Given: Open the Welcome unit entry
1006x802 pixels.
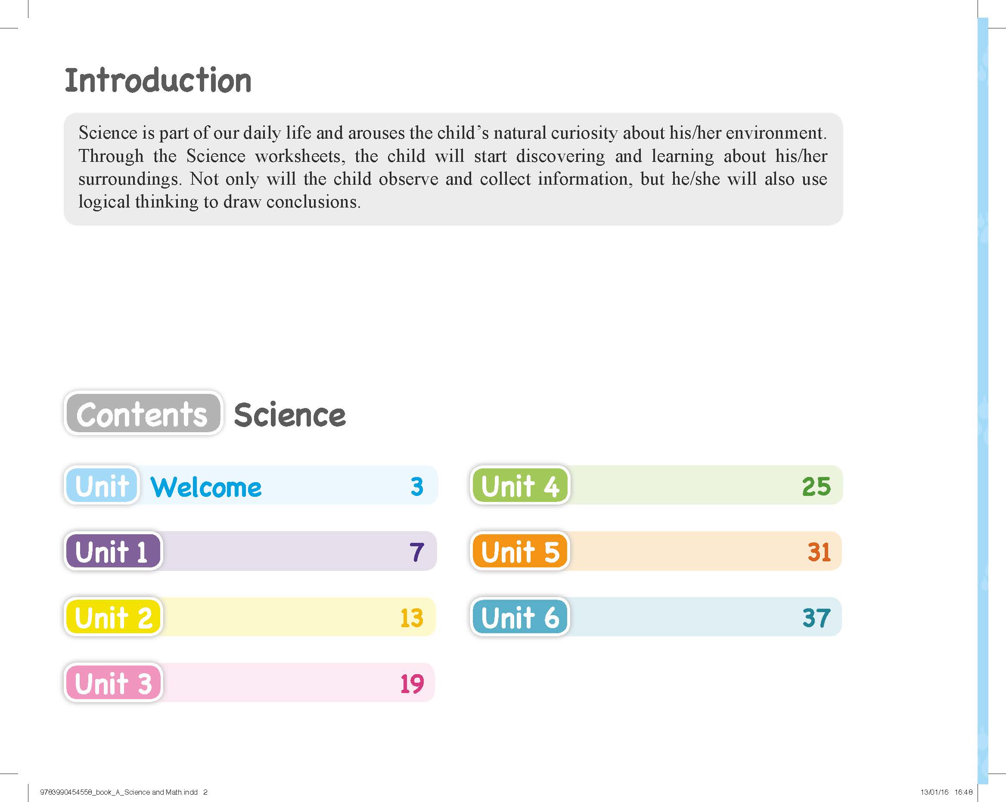Looking at the screenshot, I should 206,487.
